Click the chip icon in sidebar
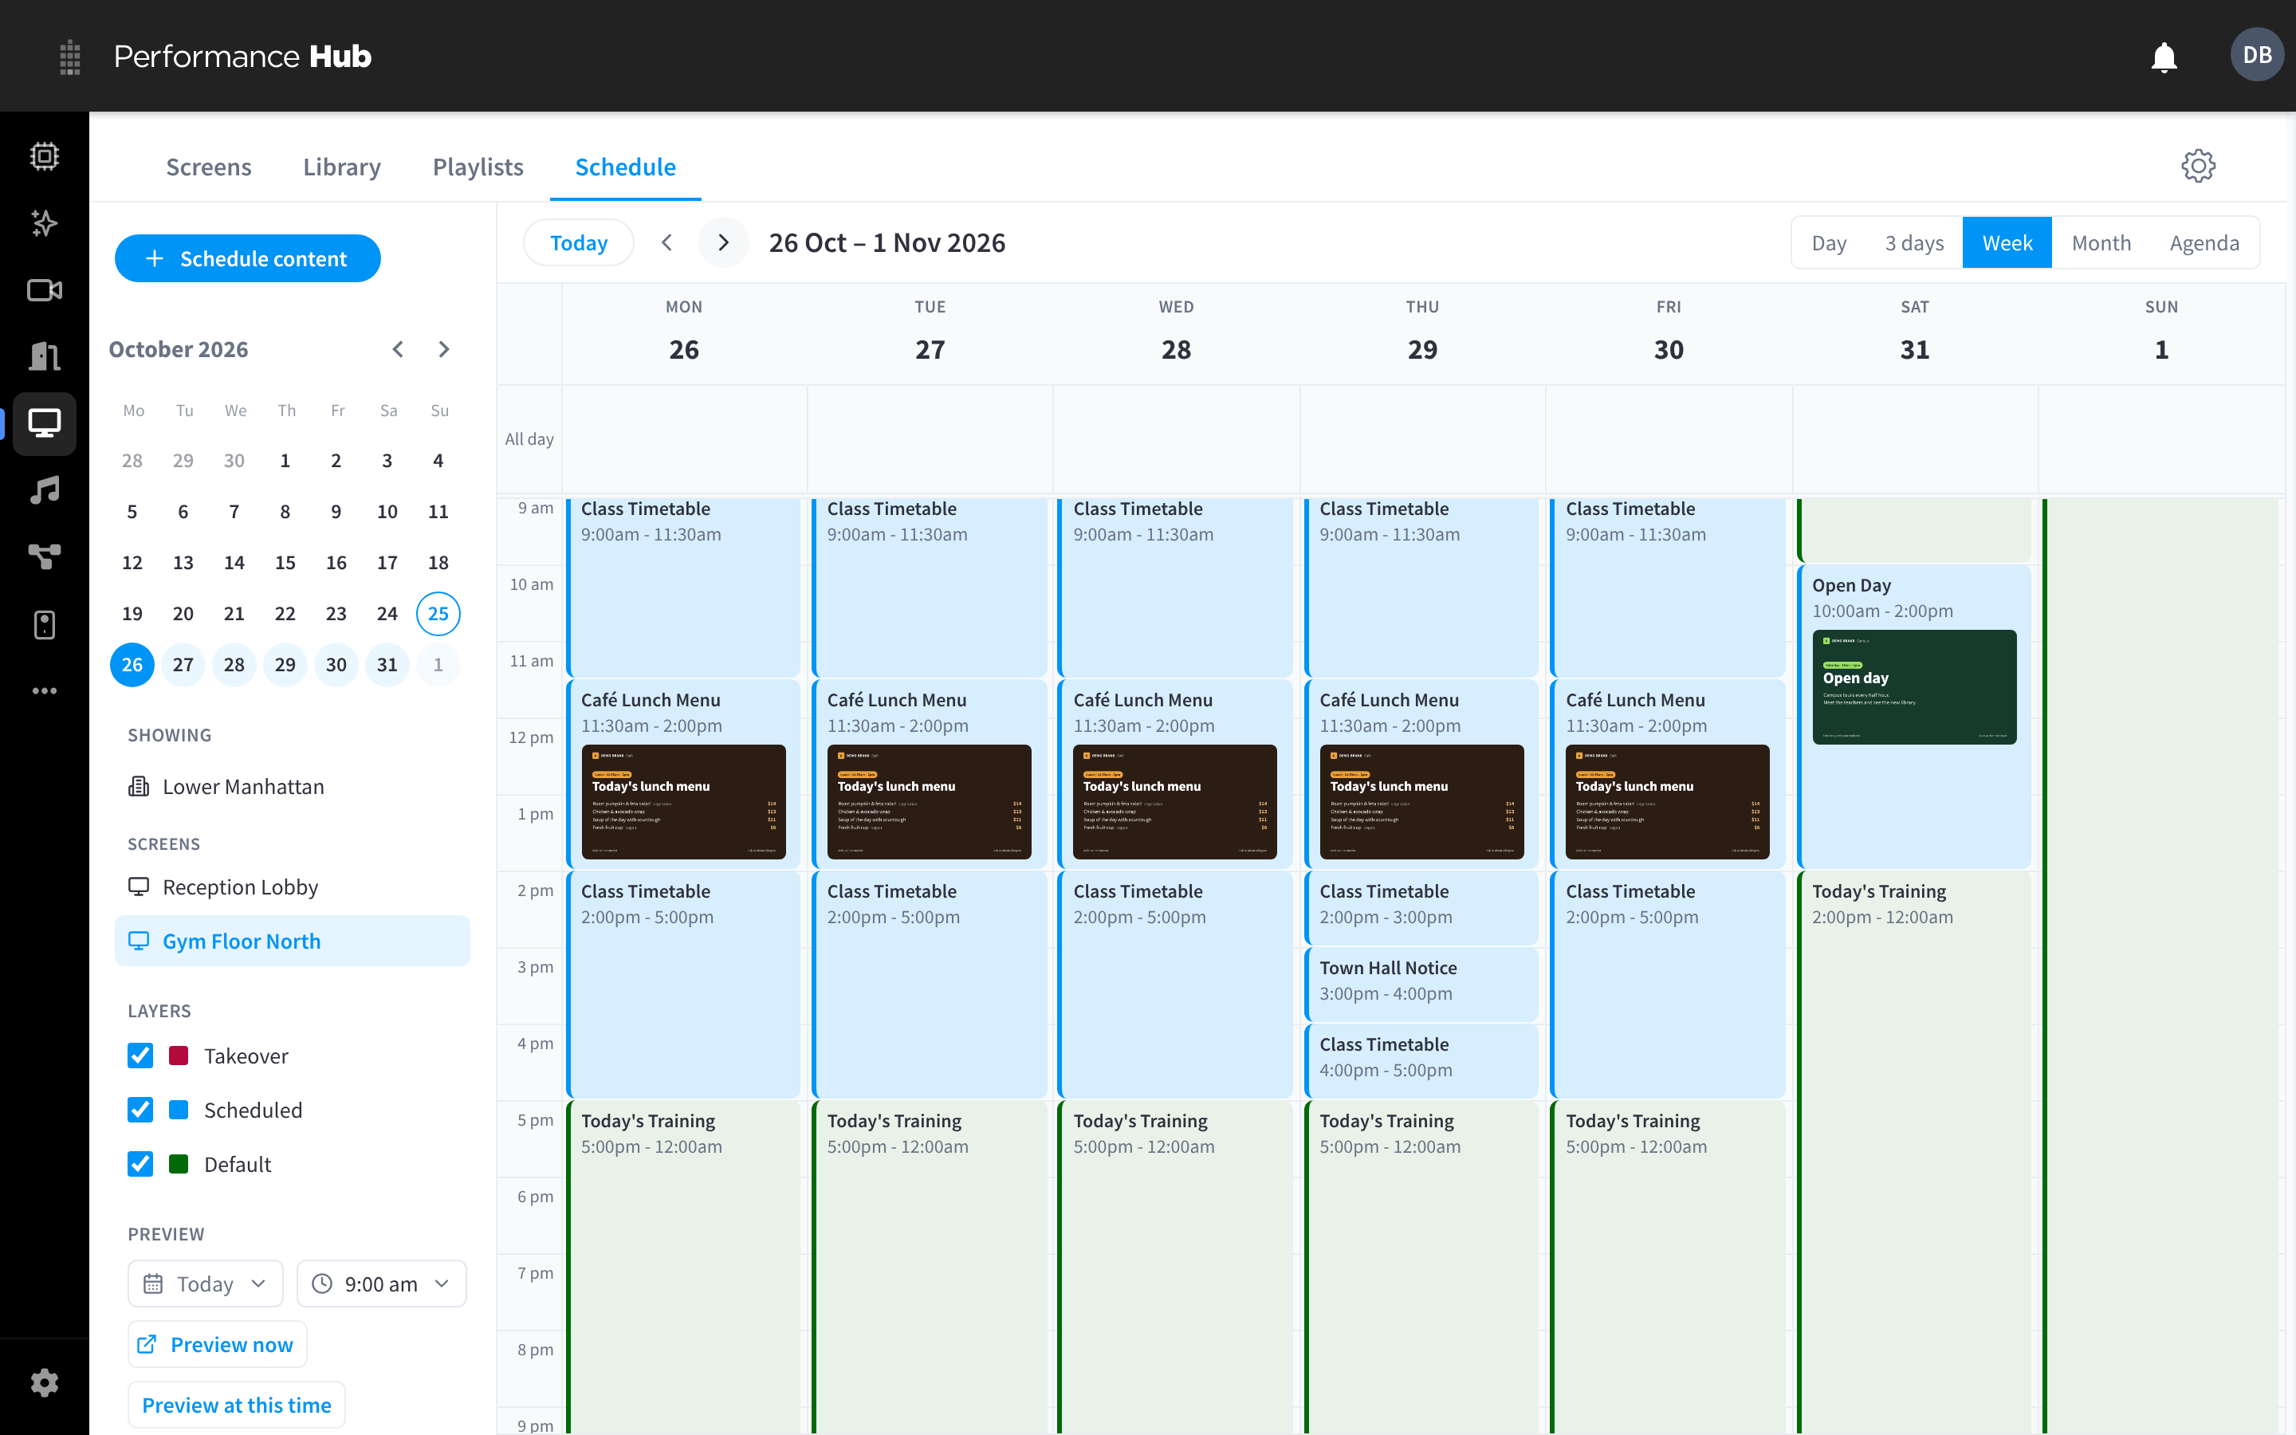 tap(45, 155)
